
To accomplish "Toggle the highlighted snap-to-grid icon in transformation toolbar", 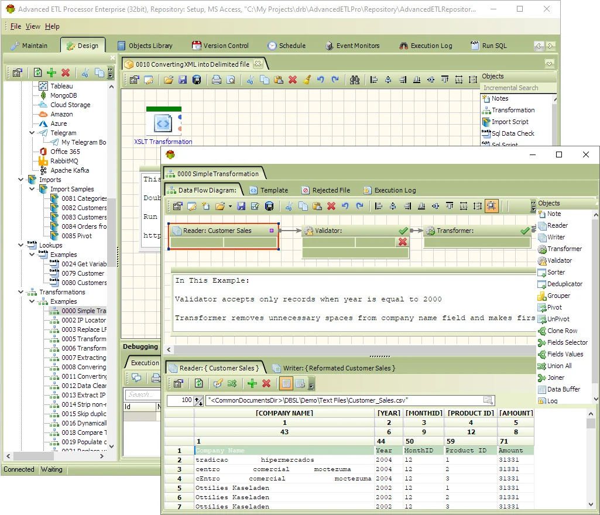I will [491, 206].
